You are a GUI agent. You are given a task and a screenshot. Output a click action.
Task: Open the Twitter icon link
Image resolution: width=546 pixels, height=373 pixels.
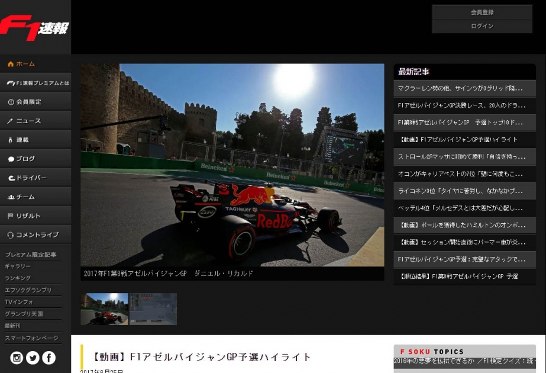coord(33,358)
